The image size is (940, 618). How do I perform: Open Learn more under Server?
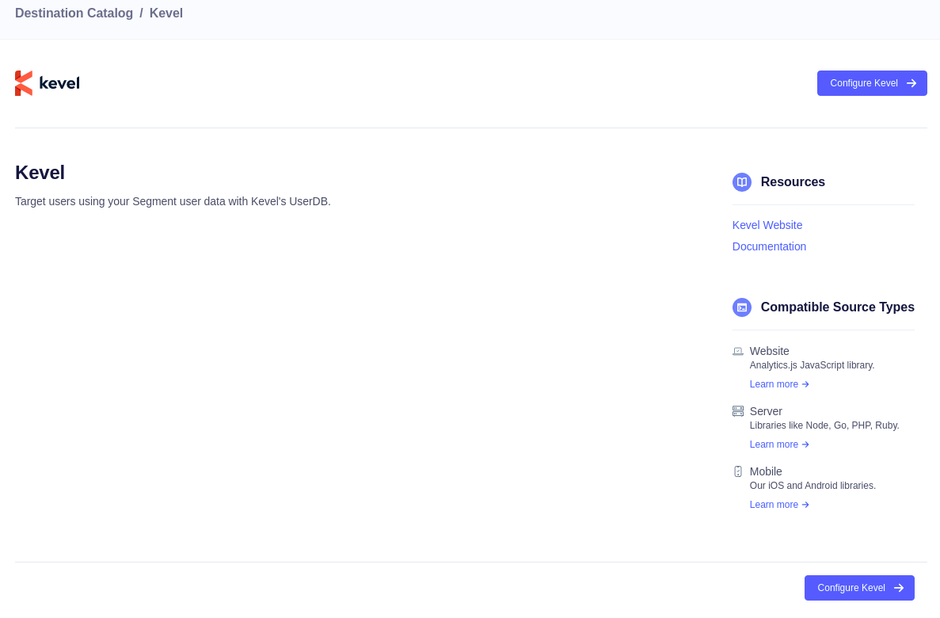coord(774,444)
